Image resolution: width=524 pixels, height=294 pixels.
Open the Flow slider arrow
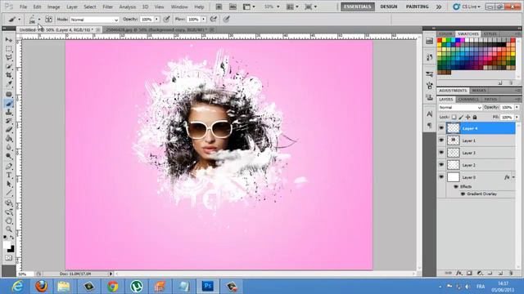(203, 20)
